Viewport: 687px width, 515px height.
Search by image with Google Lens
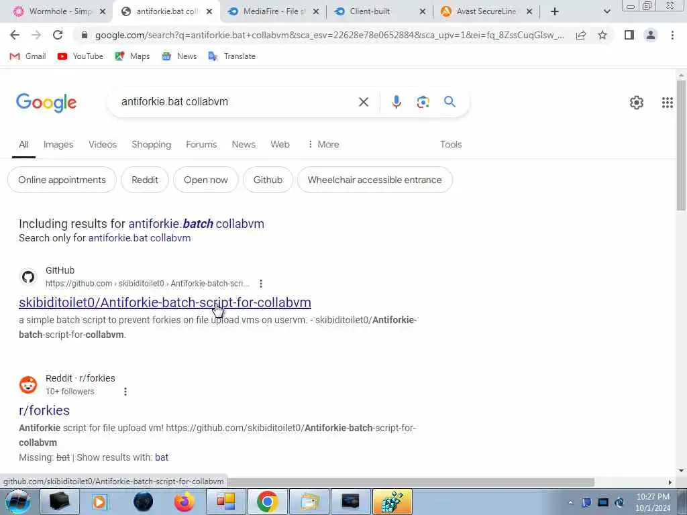423,102
